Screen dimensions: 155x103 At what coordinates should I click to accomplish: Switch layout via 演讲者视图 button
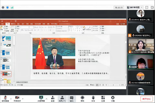click(x=134, y=7)
